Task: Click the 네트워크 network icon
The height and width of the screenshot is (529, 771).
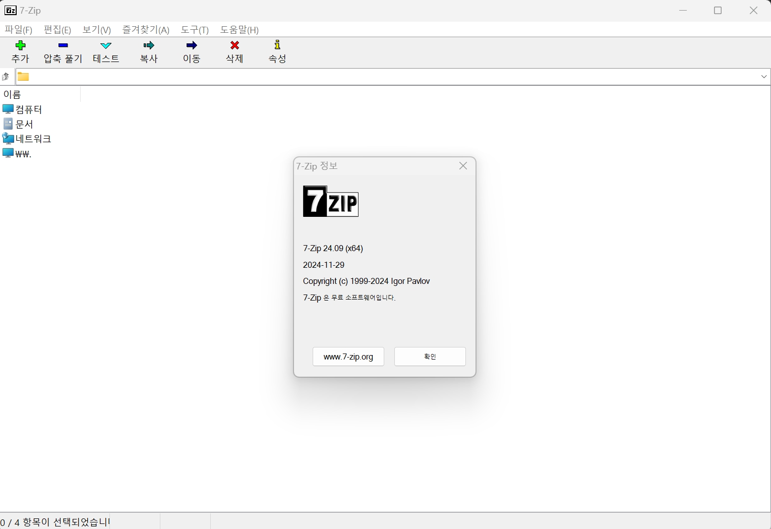Action: [8, 138]
